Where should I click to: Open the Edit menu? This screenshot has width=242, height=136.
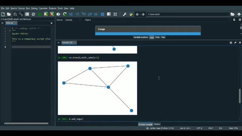[8, 8]
